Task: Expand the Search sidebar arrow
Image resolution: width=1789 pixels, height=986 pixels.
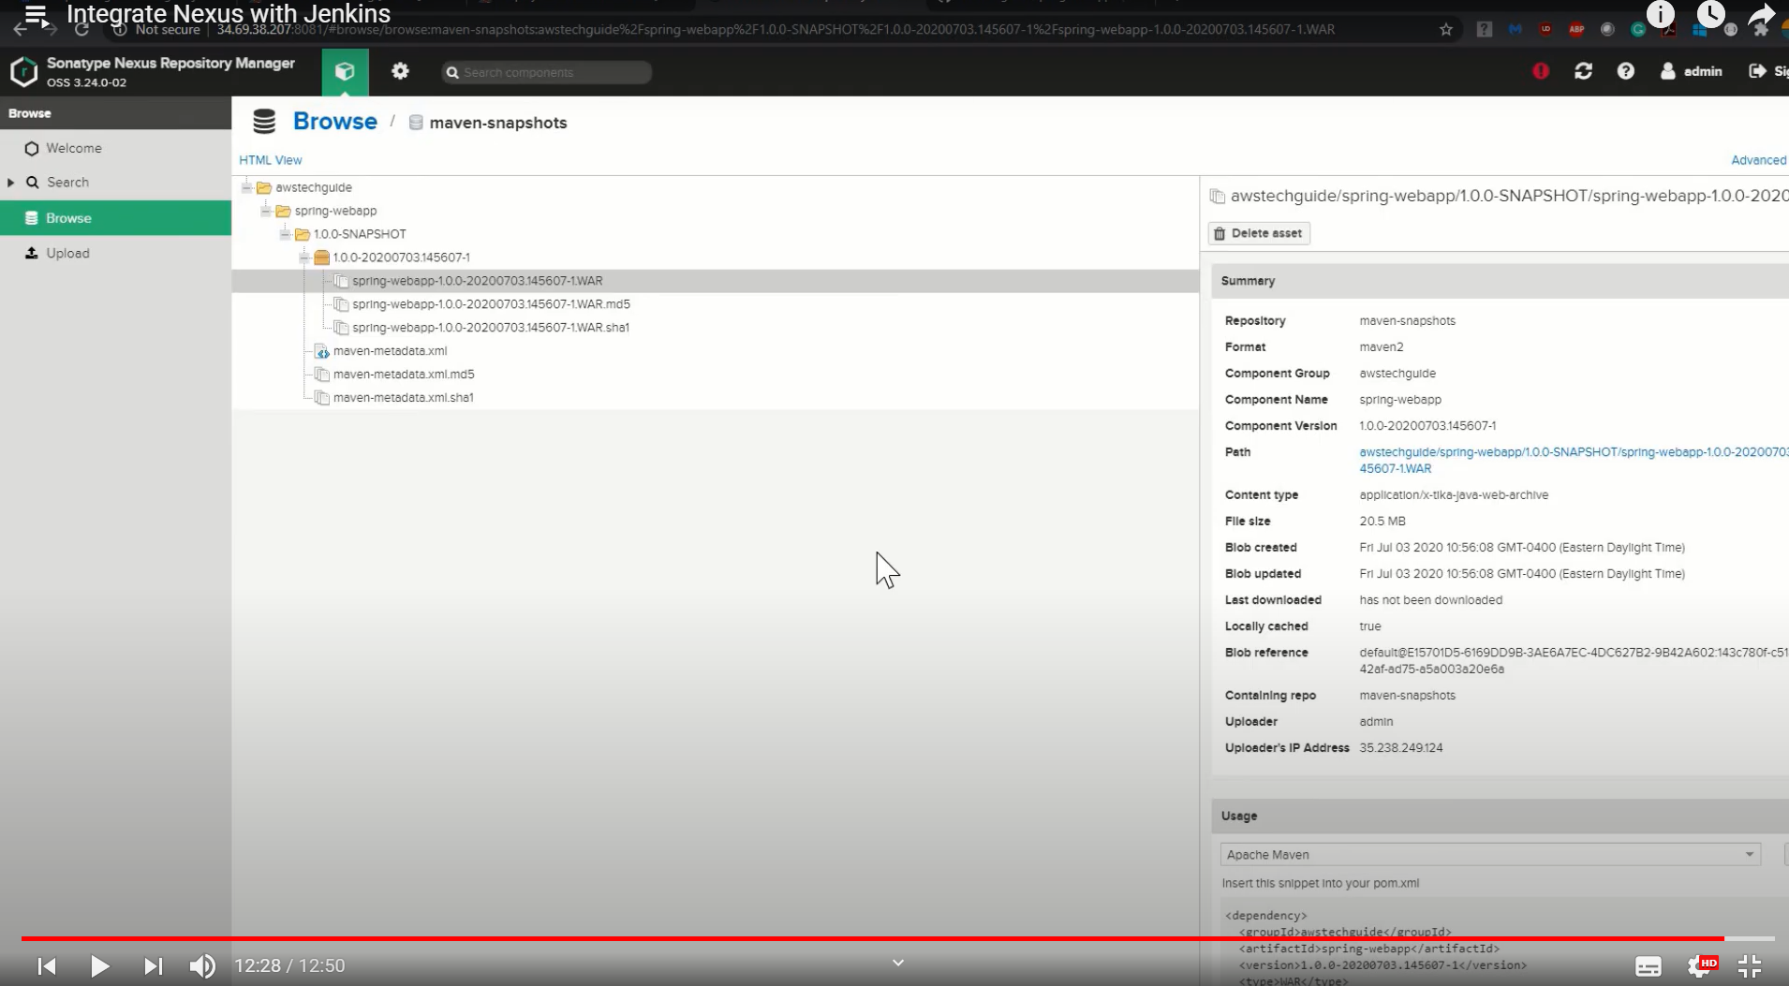Action: (x=11, y=183)
